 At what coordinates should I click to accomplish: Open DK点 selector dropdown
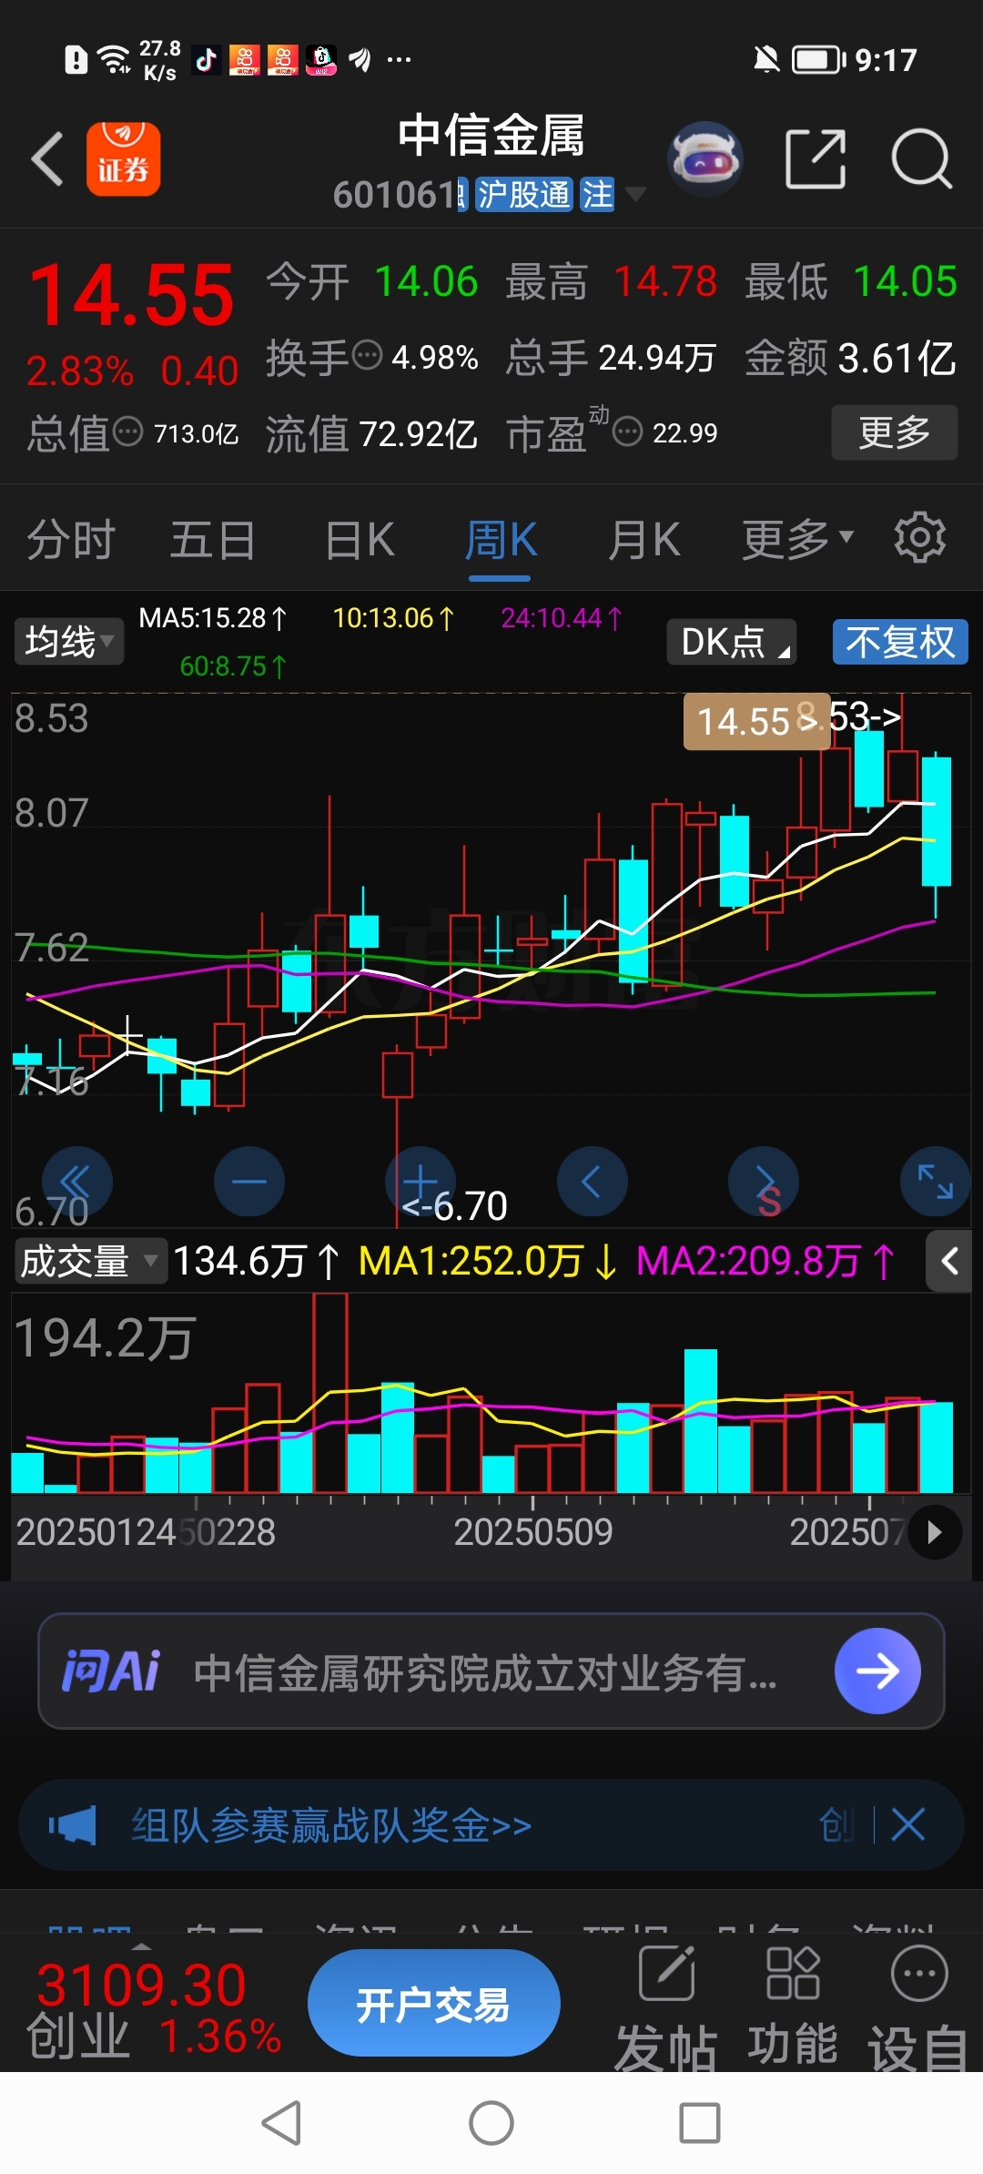pyautogui.click(x=732, y=642)
